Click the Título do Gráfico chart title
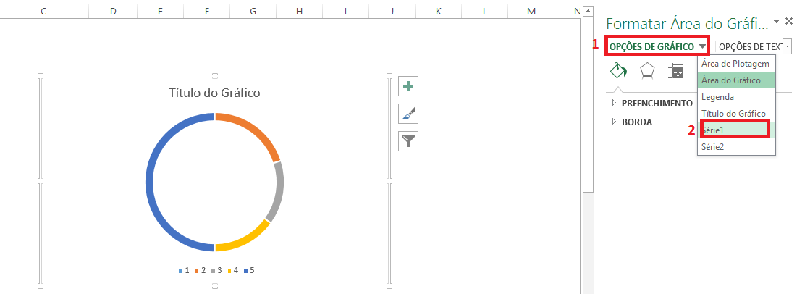 (x=214, y=93)
